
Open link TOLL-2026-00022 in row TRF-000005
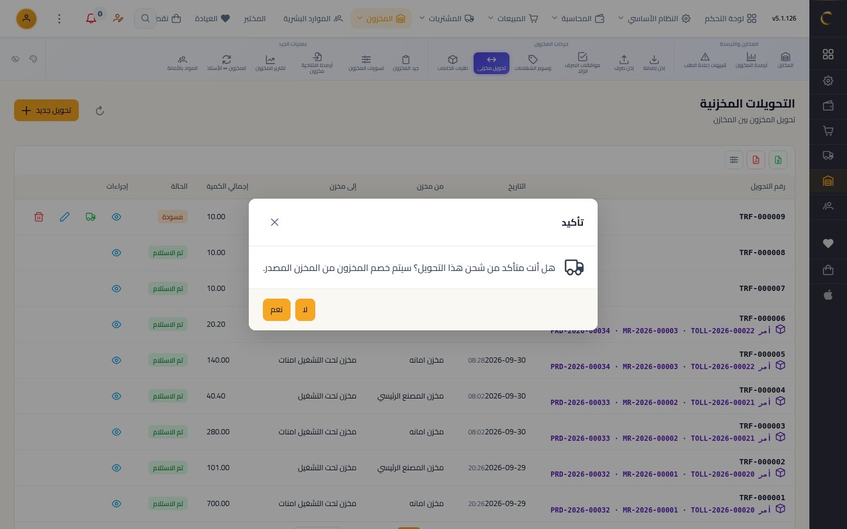click(x=722, y=367)
